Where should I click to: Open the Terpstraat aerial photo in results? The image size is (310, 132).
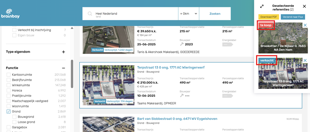[108, 85]
